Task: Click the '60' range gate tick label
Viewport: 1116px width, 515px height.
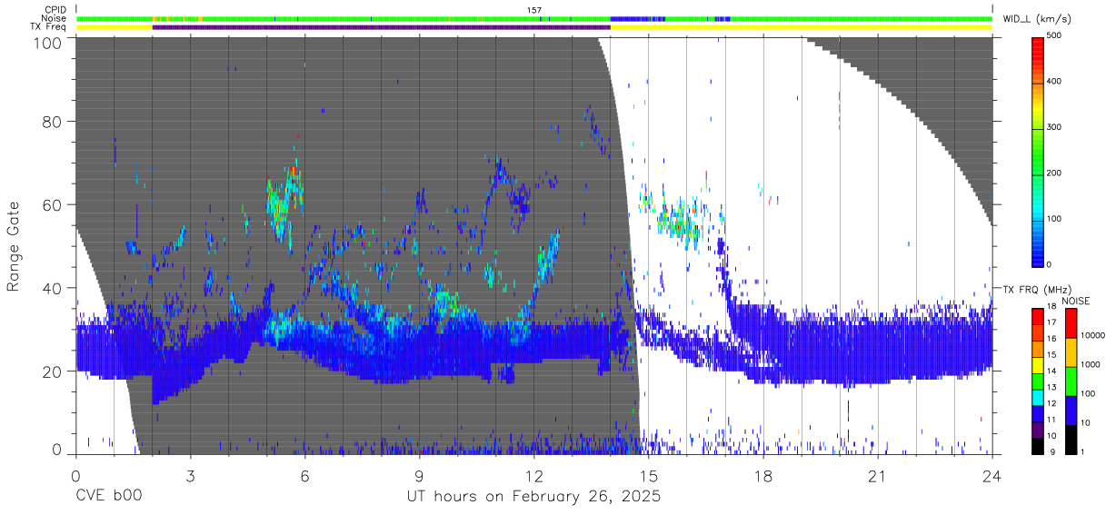Action: coord(53,204)
